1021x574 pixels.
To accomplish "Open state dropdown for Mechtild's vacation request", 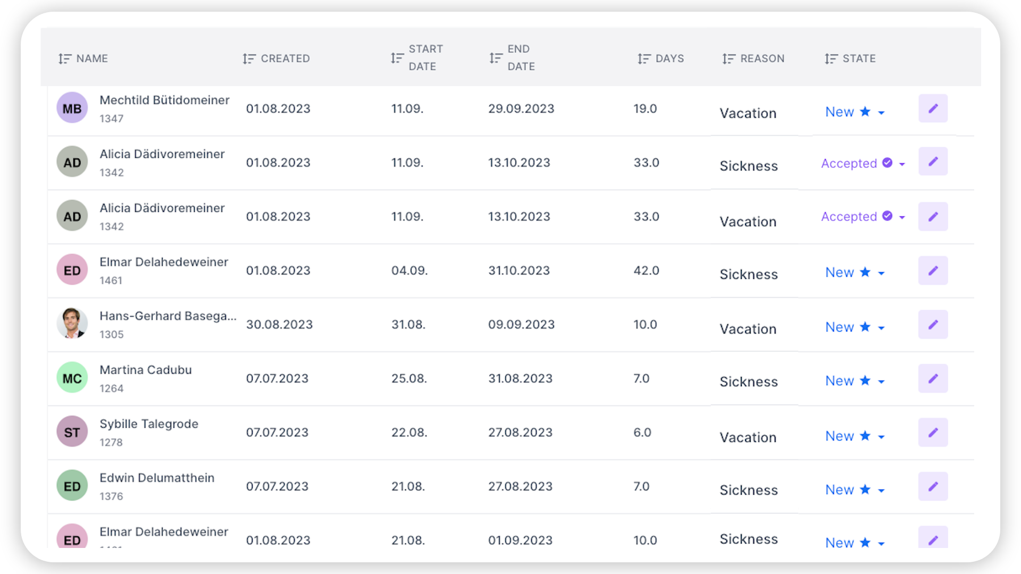I will click(882, 112).
